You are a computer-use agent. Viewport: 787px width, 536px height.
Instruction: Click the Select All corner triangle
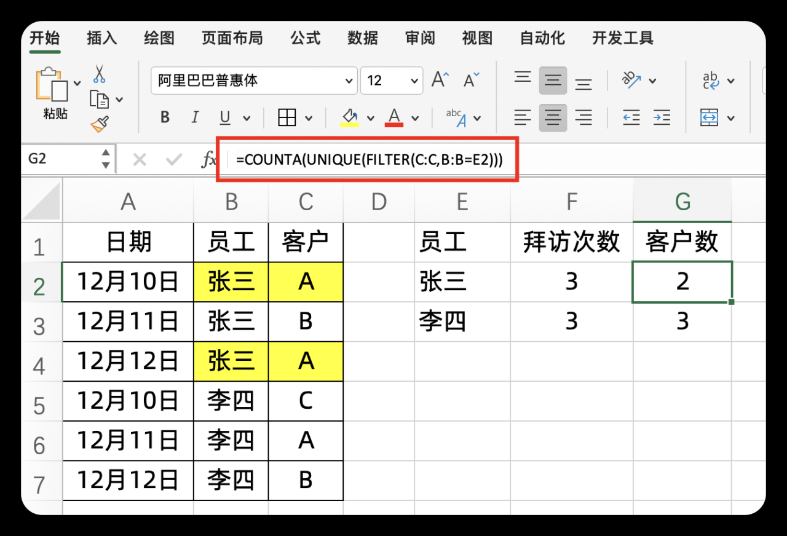tap(42, 202)
